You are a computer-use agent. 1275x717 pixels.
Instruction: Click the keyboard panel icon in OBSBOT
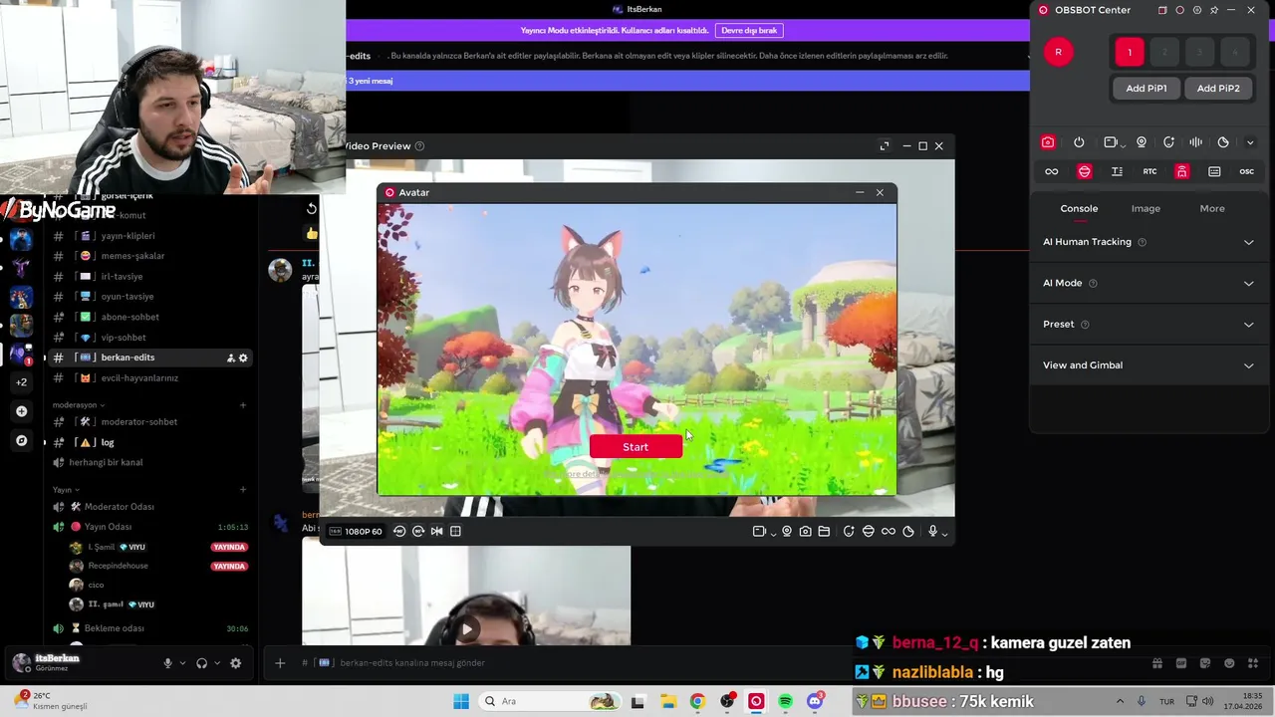(1214, 171)
